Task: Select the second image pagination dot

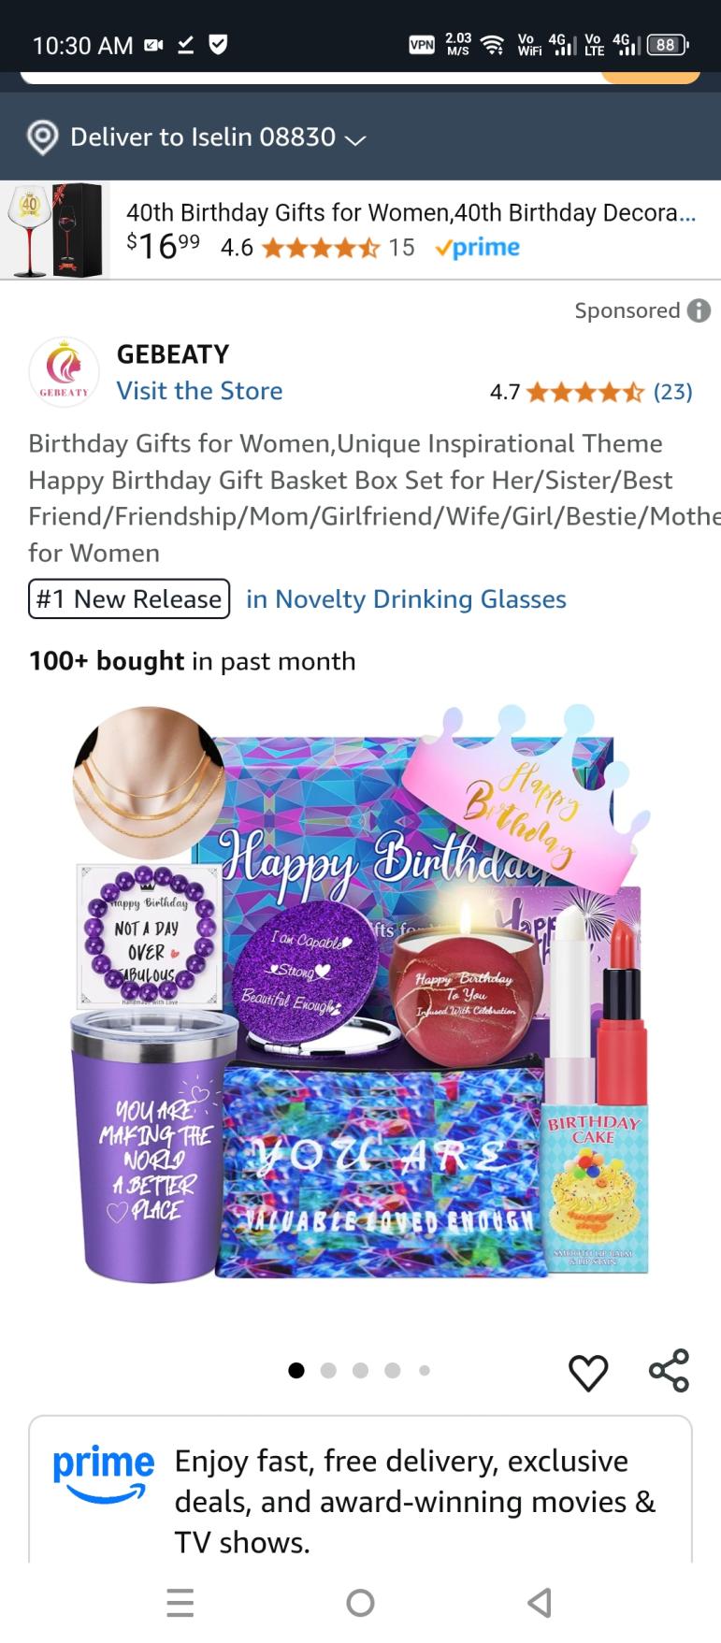Action: (x=328, y=1371)
